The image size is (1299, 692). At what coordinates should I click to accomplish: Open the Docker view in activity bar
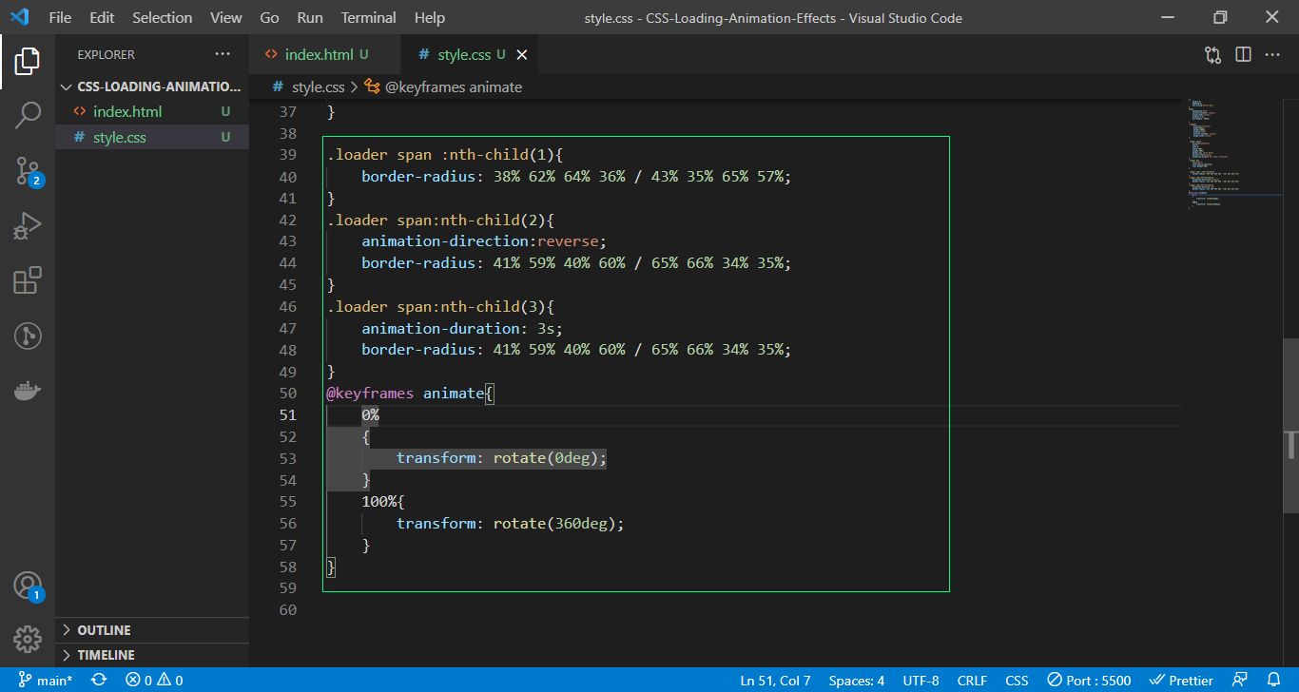(28, 391)
